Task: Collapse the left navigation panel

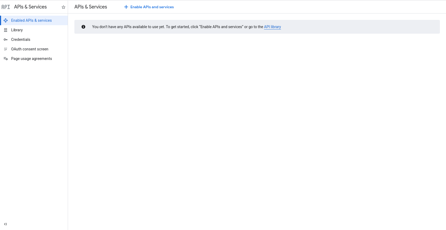Action: click(5, 224)
